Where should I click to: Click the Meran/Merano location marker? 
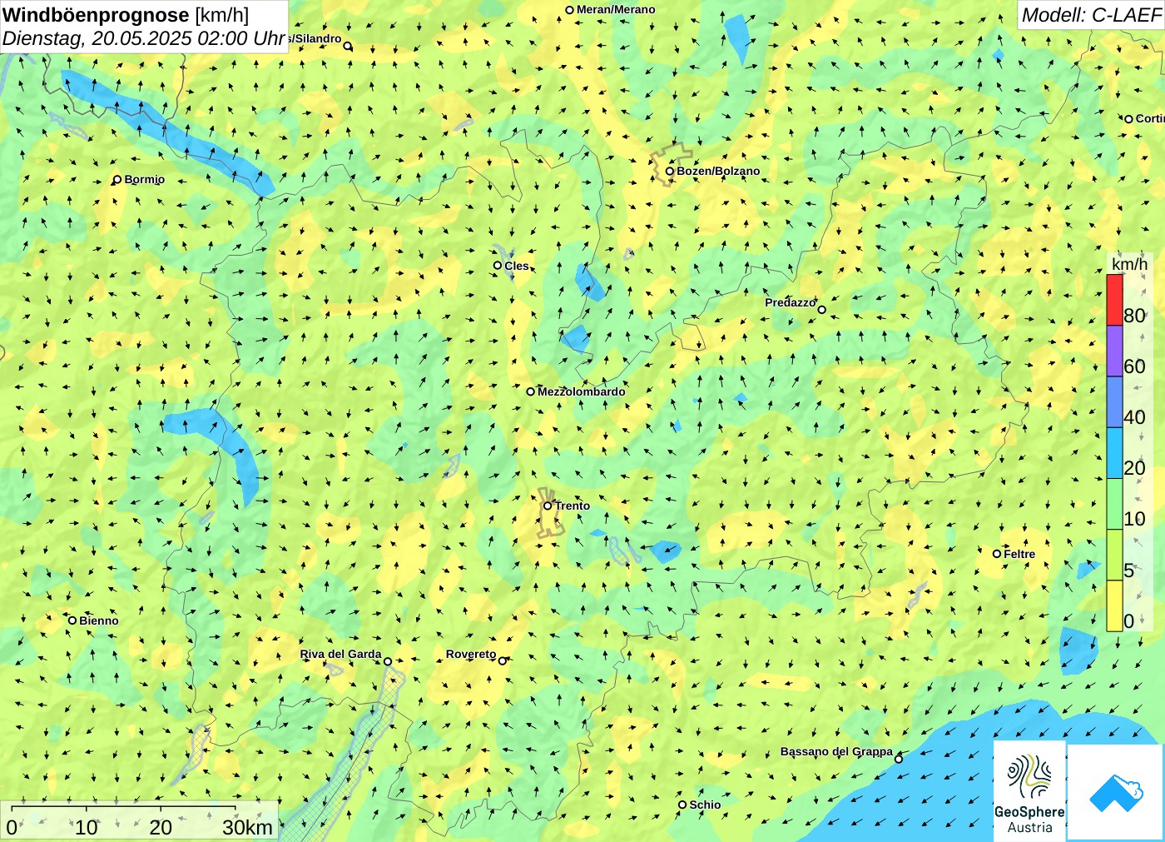(570, 10)
